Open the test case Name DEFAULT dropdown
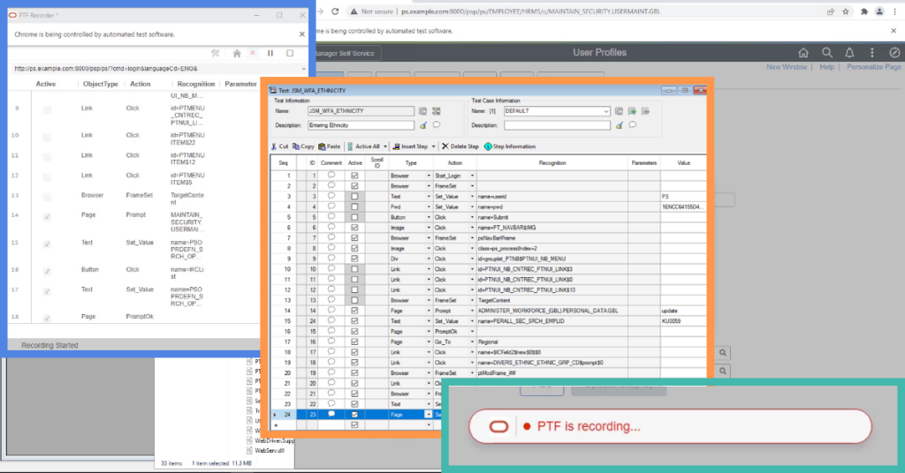The height and width of the screenshot is (473, 905). tap(605, 111)
